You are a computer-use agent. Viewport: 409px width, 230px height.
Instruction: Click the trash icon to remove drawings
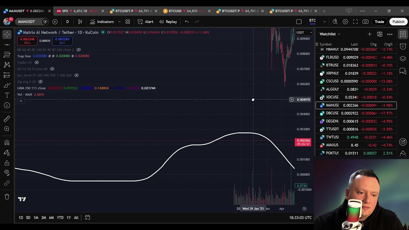(7, 197)
